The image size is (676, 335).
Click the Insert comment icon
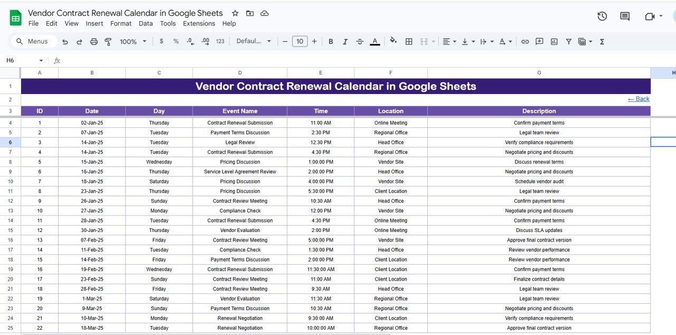click(539, 41)
